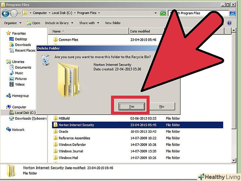241x181 pixels.
Task: Click the Pictures library icon
Action: point(12,79)
